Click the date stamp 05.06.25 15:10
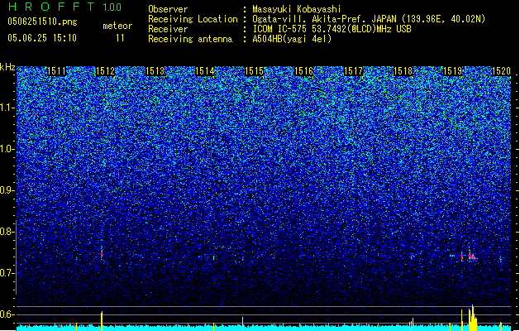 pos(42,38)
